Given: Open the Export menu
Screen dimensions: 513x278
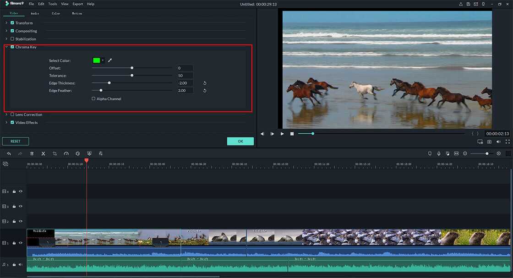Looking at the screenshot, I should point(77,4).
